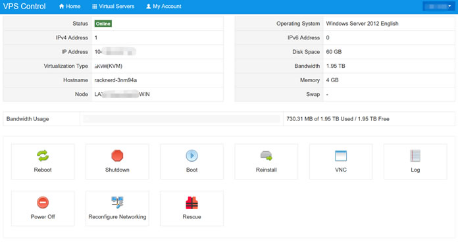Click the VPS Control brand title
Screen dimensions: 458x244
(24, 7)
